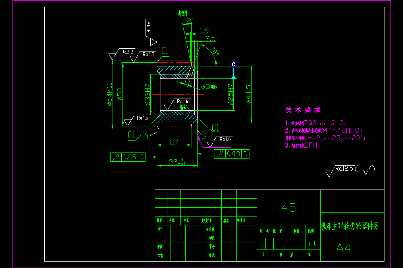Viewport: 403px width, 268px height.
Task: Select the C1 chamfer label beside label B
Action: (x=215, y=128)
